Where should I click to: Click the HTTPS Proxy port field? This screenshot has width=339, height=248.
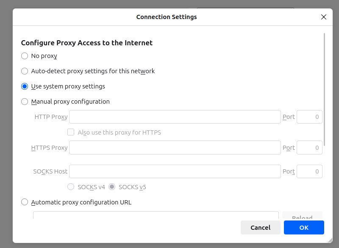point(309,148)
